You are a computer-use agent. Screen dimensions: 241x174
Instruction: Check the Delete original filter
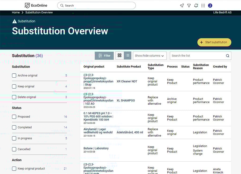(x=14, y=97)
